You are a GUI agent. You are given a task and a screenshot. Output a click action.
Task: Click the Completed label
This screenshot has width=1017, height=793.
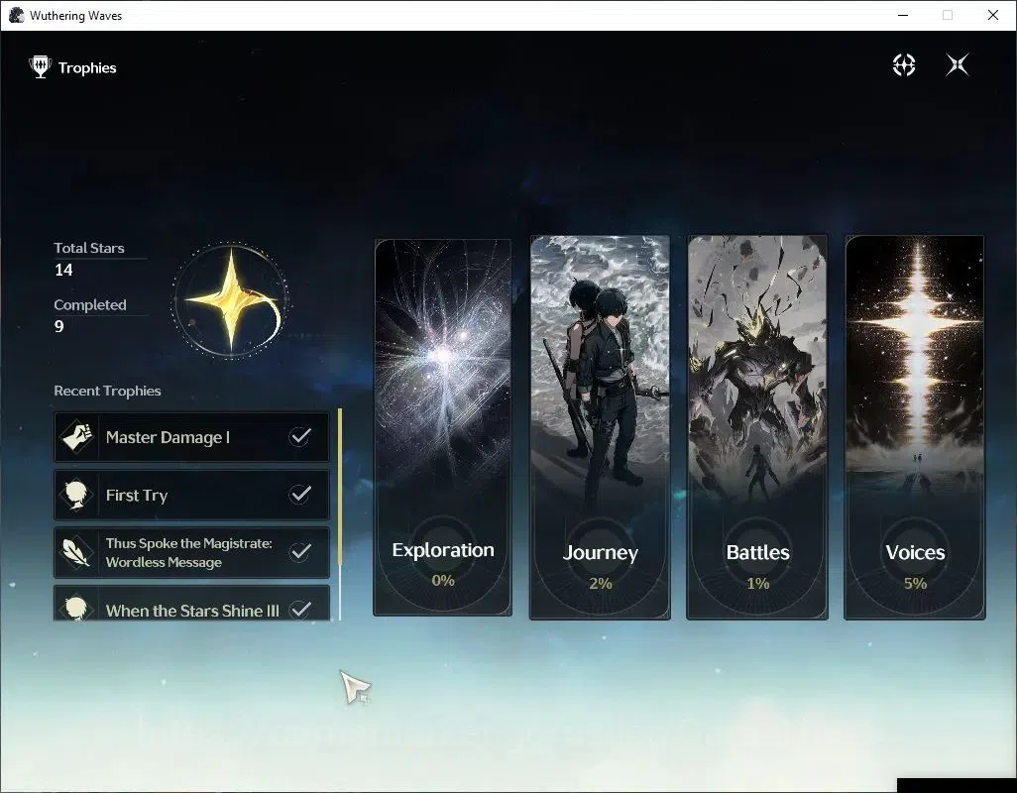tap(90, 304)
